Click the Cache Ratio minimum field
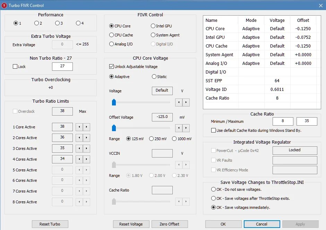This screenshot has height=230, width=326. (x=283, y=121)
